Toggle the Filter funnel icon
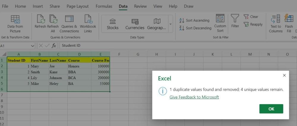Screen dimensions: 297x126 pyautogui.click(x=235, y=19)
